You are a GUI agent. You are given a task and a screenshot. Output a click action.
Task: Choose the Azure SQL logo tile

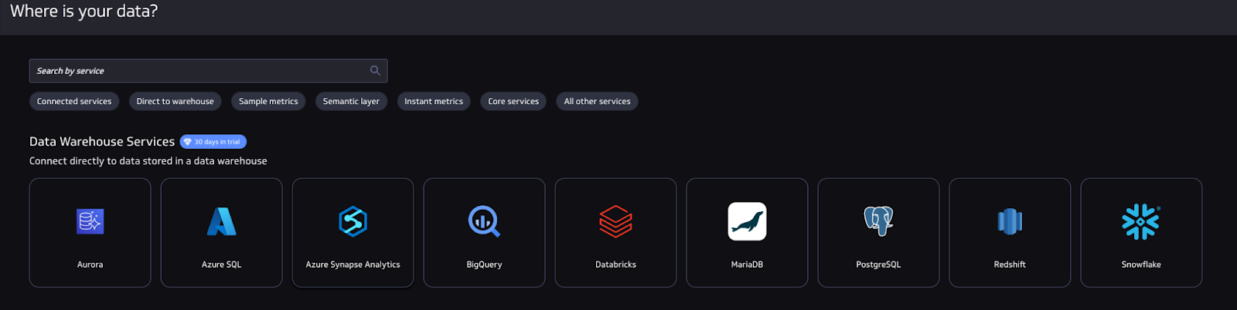click(221, 221)
